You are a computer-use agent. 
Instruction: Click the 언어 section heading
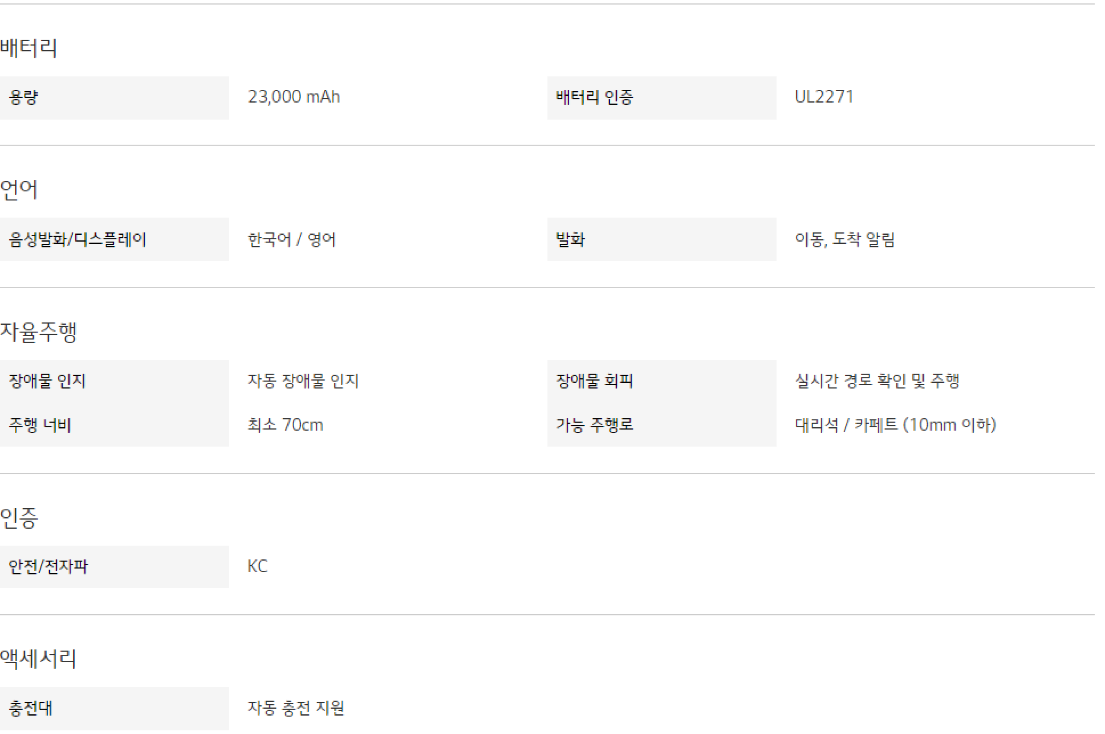19,190
